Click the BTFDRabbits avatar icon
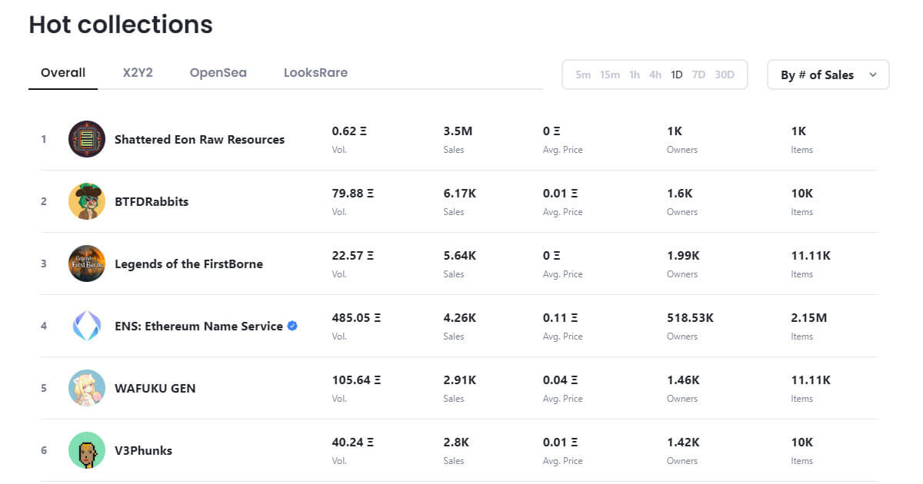 click(x=87, y=201)
